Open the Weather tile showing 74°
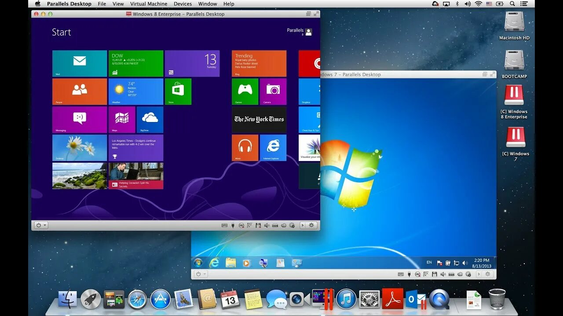The width and height of the screenshot is (563, 316). [136, 92]
